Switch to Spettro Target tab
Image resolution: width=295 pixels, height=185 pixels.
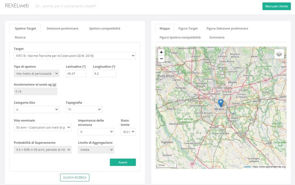[x=25, y=28]
